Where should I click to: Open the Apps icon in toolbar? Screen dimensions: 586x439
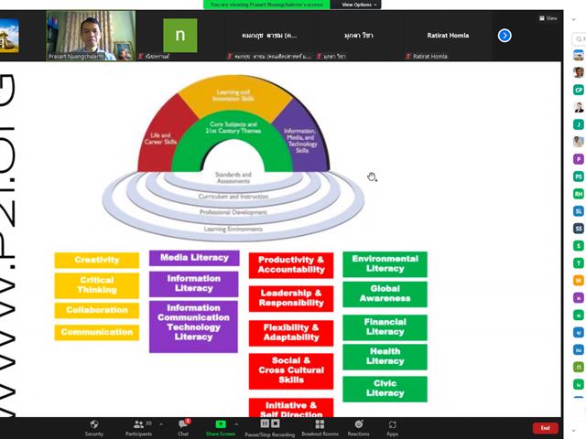(393, 424)
